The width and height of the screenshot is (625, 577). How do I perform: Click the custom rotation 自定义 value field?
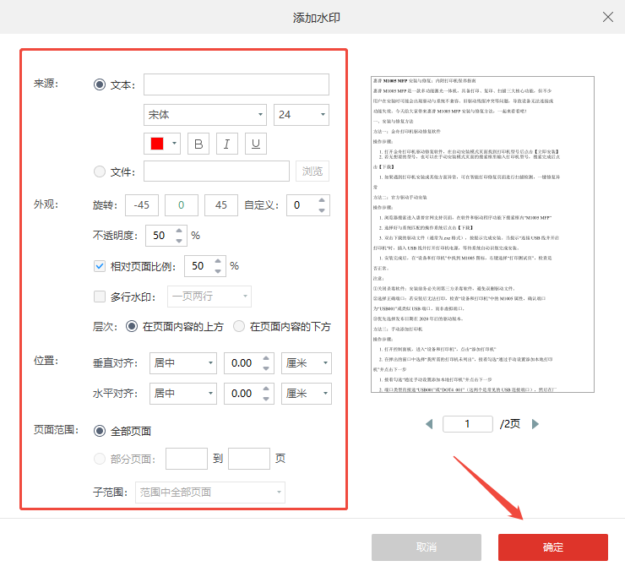(x=302, y=205)
